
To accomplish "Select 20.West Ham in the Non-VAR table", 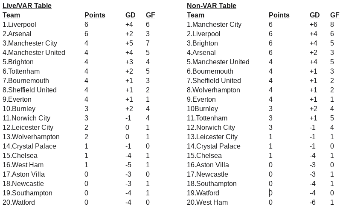I will [x=207, y=203].
